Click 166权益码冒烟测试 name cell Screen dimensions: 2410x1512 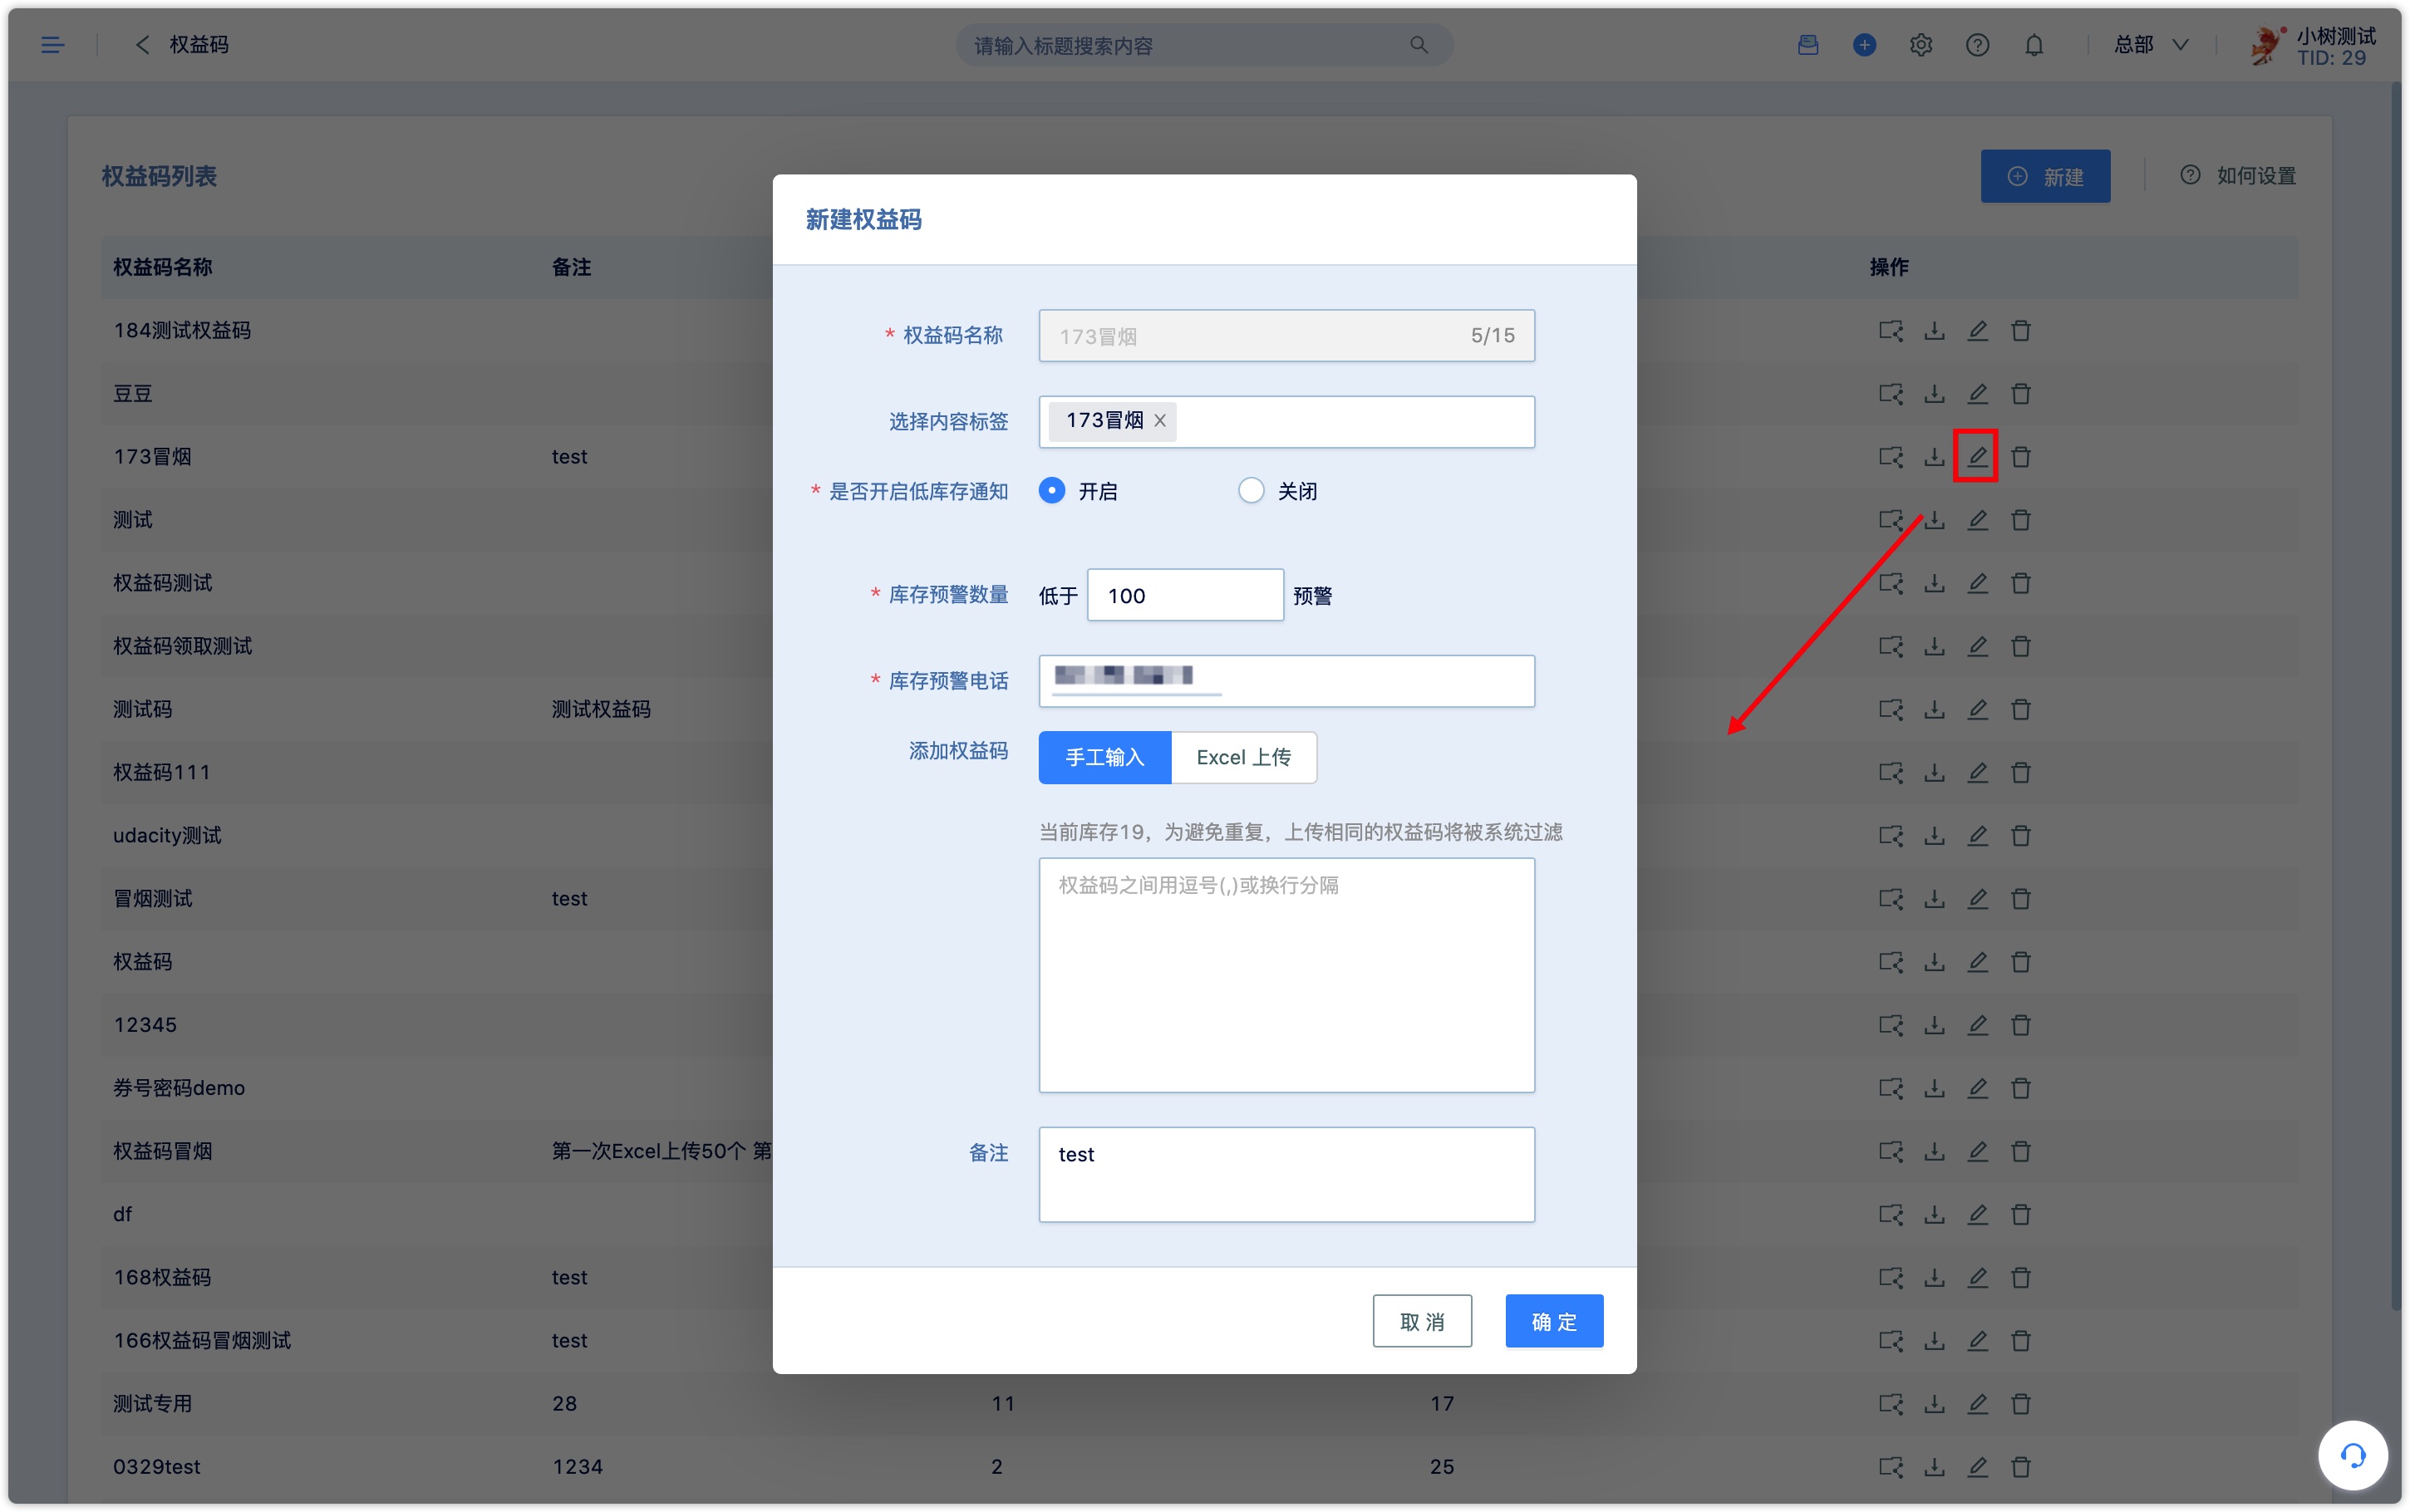202,1340
